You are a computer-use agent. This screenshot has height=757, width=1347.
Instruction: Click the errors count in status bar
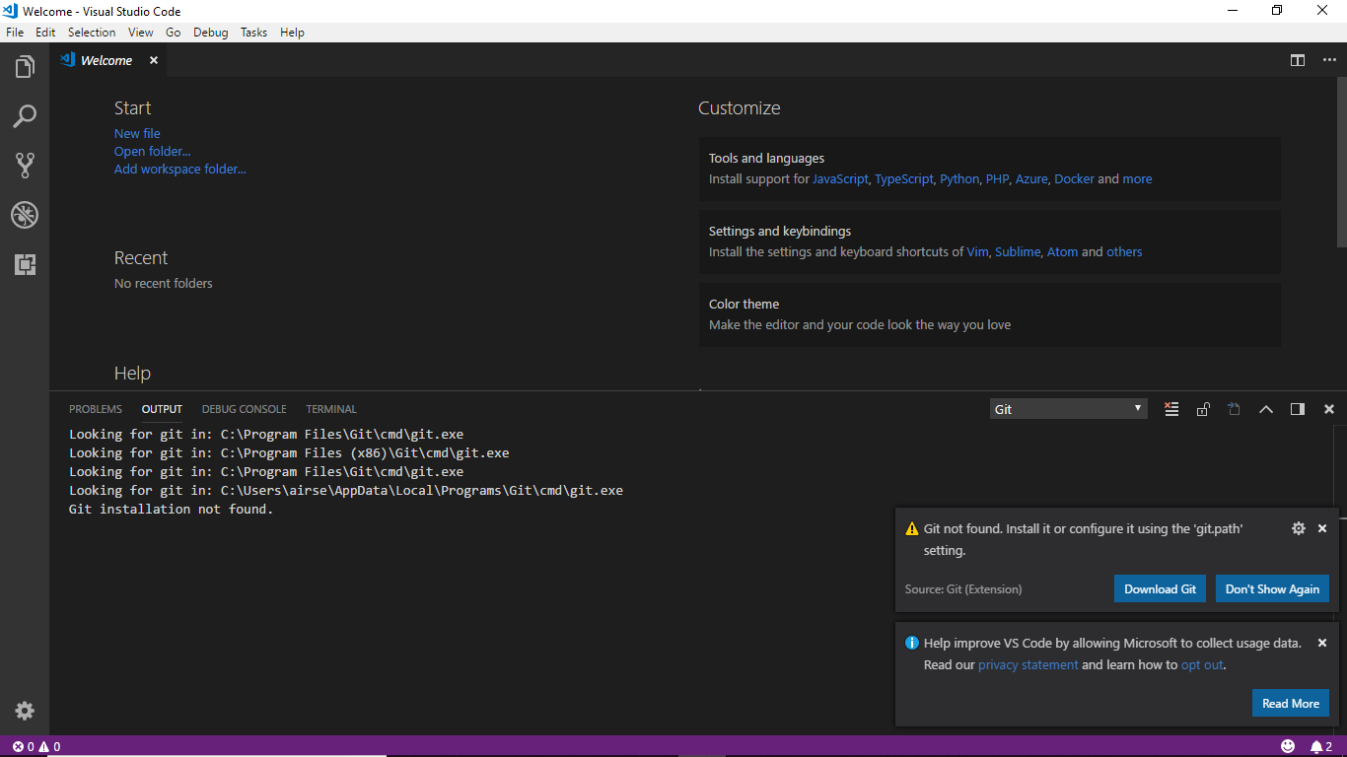point(24,746)
